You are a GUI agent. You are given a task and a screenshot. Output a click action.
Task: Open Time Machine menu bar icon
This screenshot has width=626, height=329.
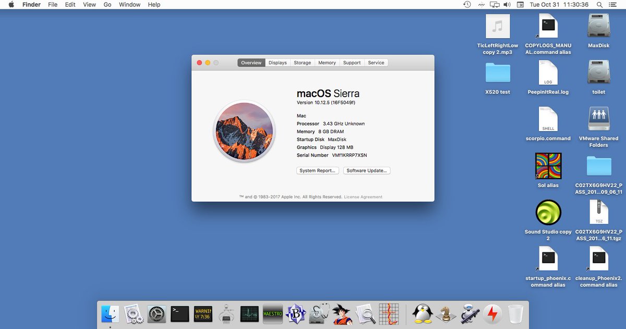[467, 5]
